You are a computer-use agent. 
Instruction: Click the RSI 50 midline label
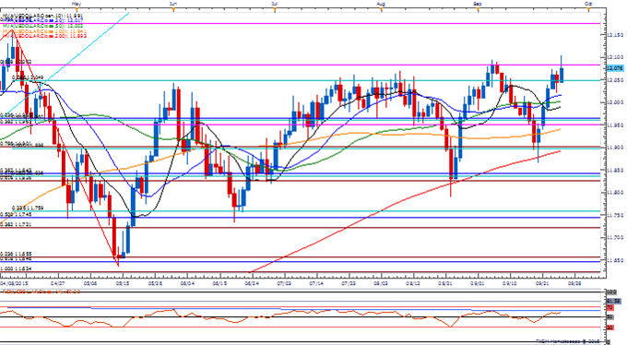(610, 316)
